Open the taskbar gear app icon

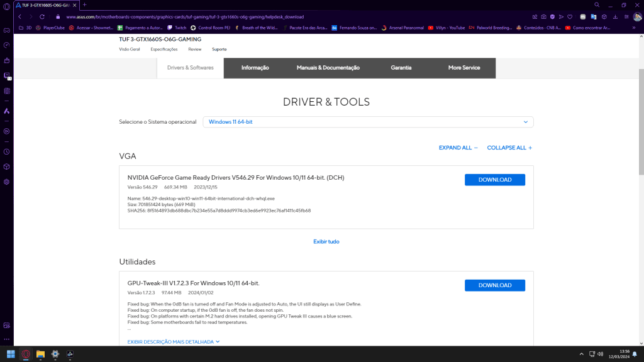point(55,354)
